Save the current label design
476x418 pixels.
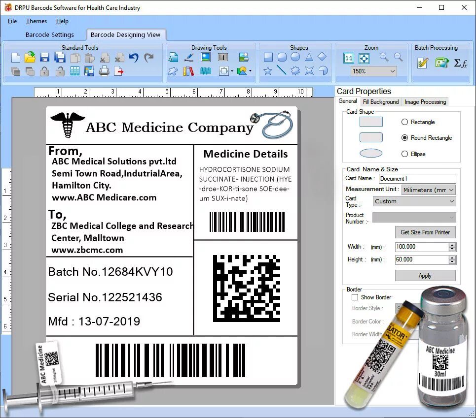tap(44, 57)
